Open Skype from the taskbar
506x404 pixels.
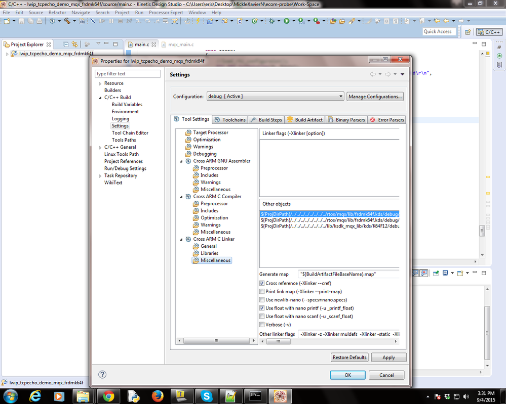point(207,396)
